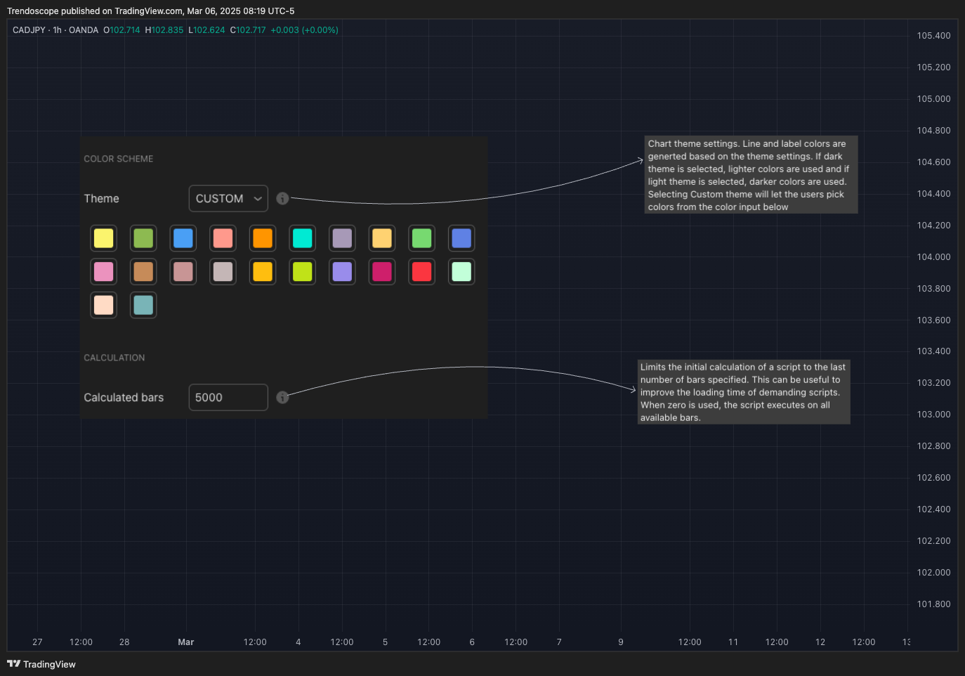
Task: Click the low value L102.624
Action: coord(206,30)
